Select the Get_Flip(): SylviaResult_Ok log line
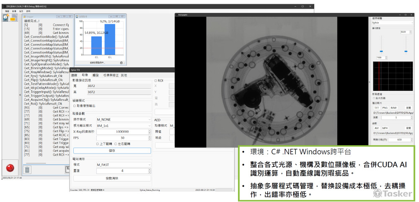Viewport: 419px width, 202px height. pyautogui.click(x=44, y=80)
